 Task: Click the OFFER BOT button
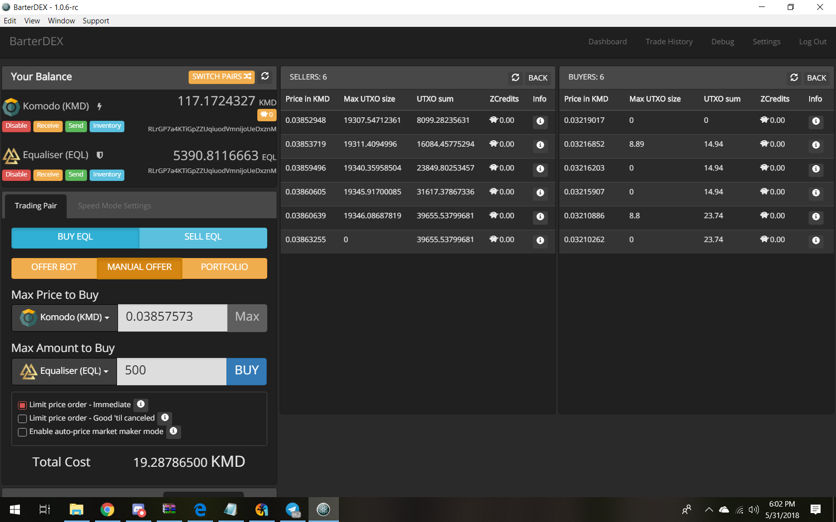click(54, 268)
